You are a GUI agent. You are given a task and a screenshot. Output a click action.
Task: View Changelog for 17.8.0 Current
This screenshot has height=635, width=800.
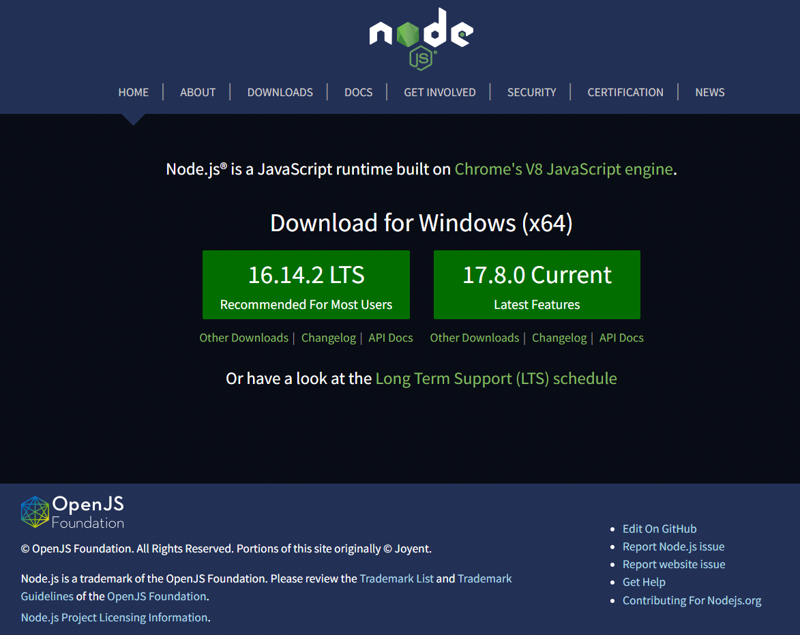pyautogui.click(x=559, y=338)
